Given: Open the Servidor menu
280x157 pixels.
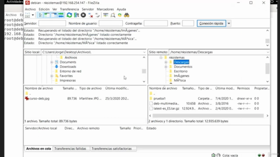Looking at the screenshot, I should pos(87,9).
